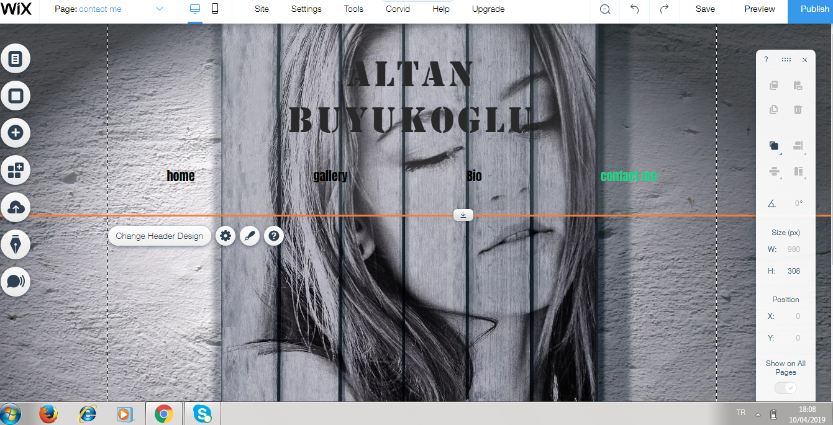Image resolution: width=833 pixels, height=425 pixels.
Task: Click the toolbar drag handle dots
Action: pyautogui.click(x=786, y=60)
